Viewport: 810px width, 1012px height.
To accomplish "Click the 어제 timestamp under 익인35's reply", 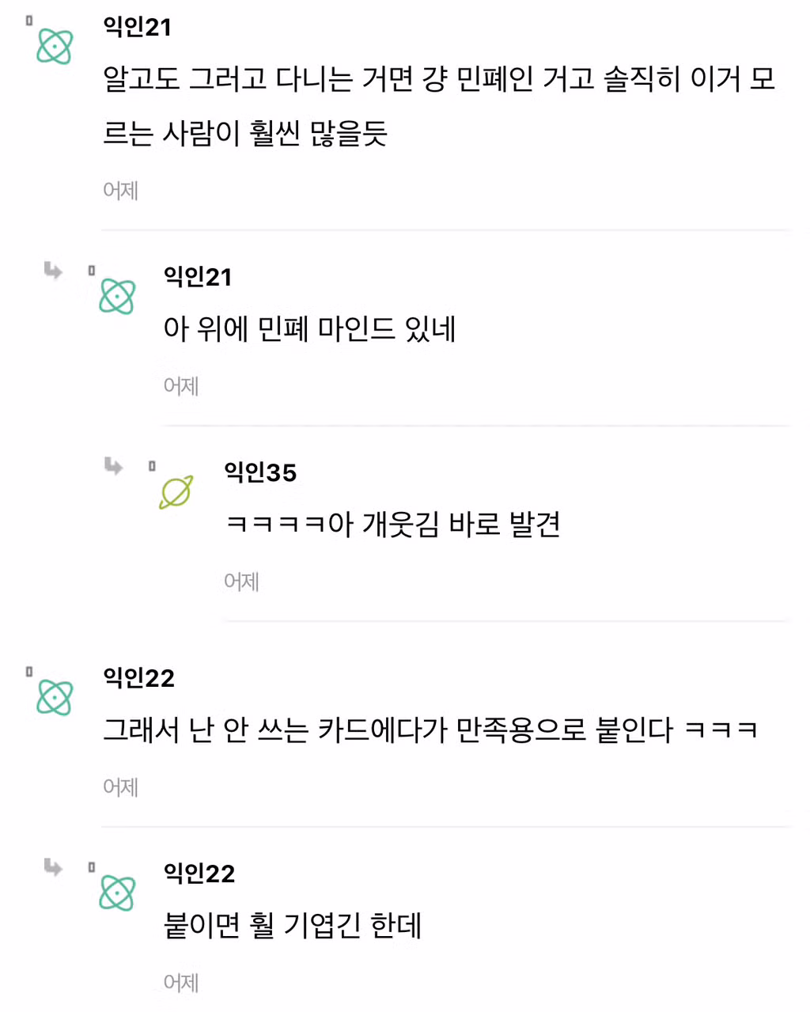I will pyautogui.click(x=241, y=582).
